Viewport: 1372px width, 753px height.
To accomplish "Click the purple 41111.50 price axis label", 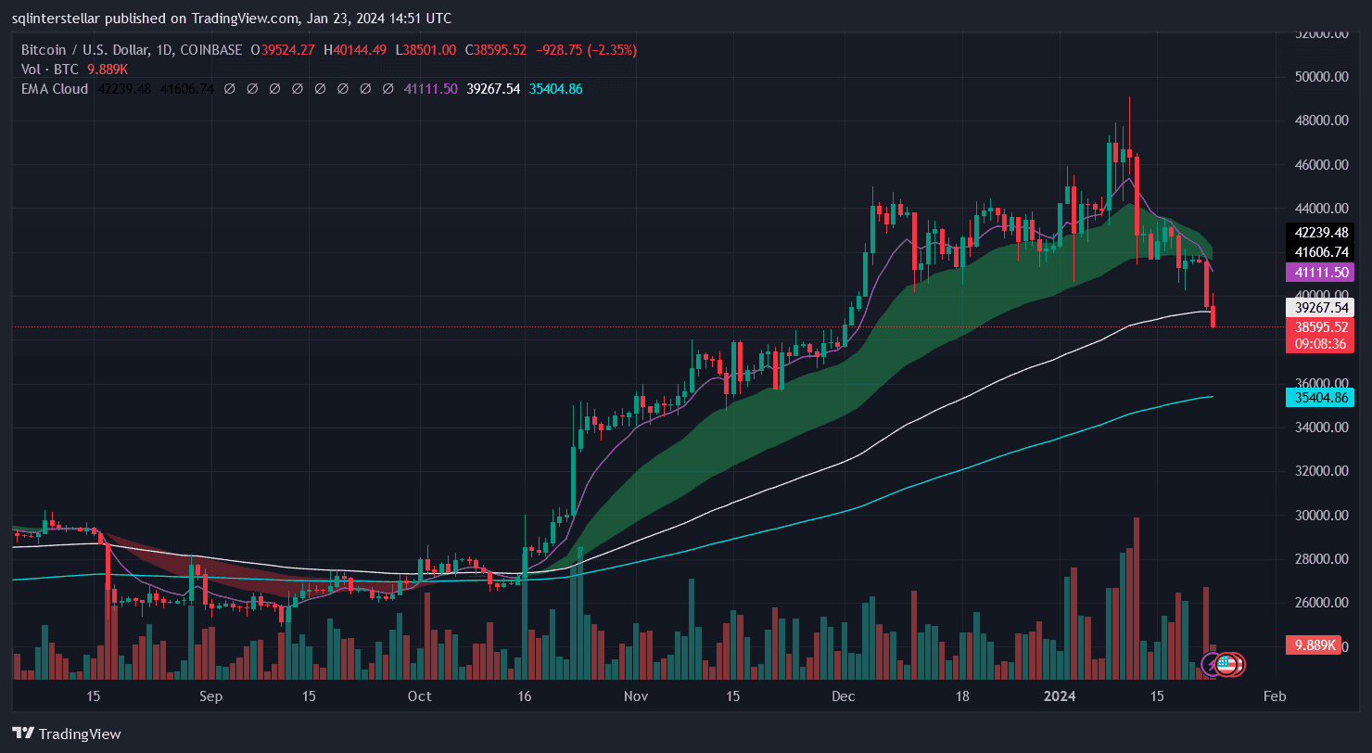I will (x=1319, y=273).
